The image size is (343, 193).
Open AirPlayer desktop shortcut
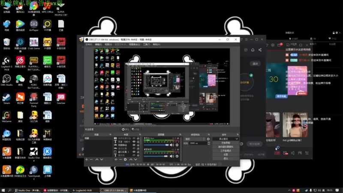click(x=34, y=26)
